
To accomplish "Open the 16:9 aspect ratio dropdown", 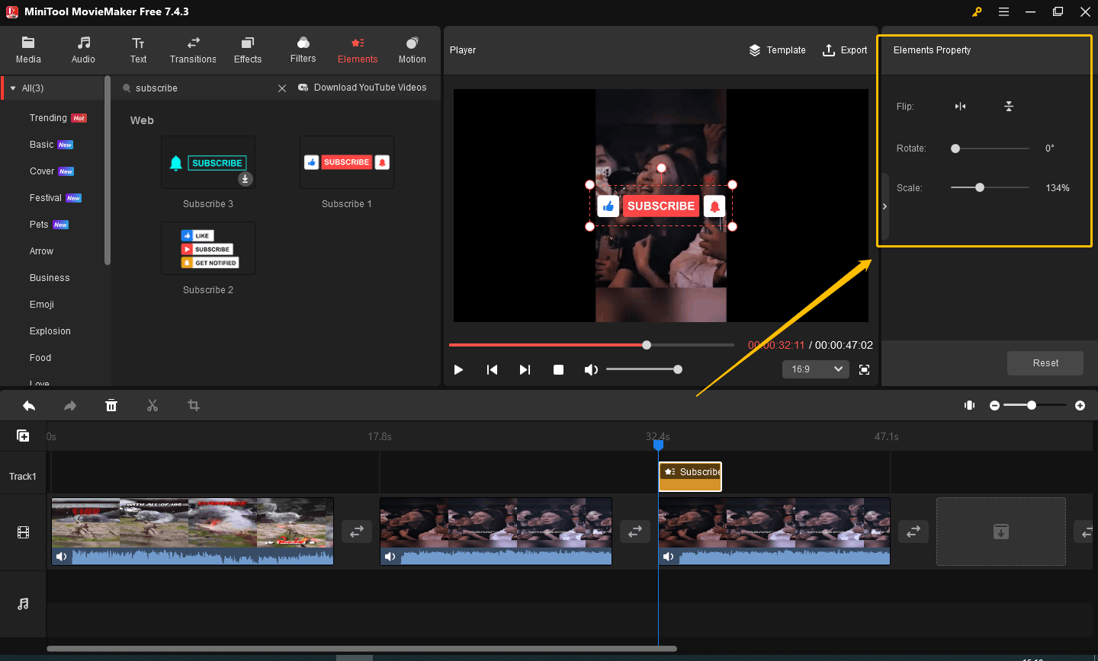I will [816, 369].
